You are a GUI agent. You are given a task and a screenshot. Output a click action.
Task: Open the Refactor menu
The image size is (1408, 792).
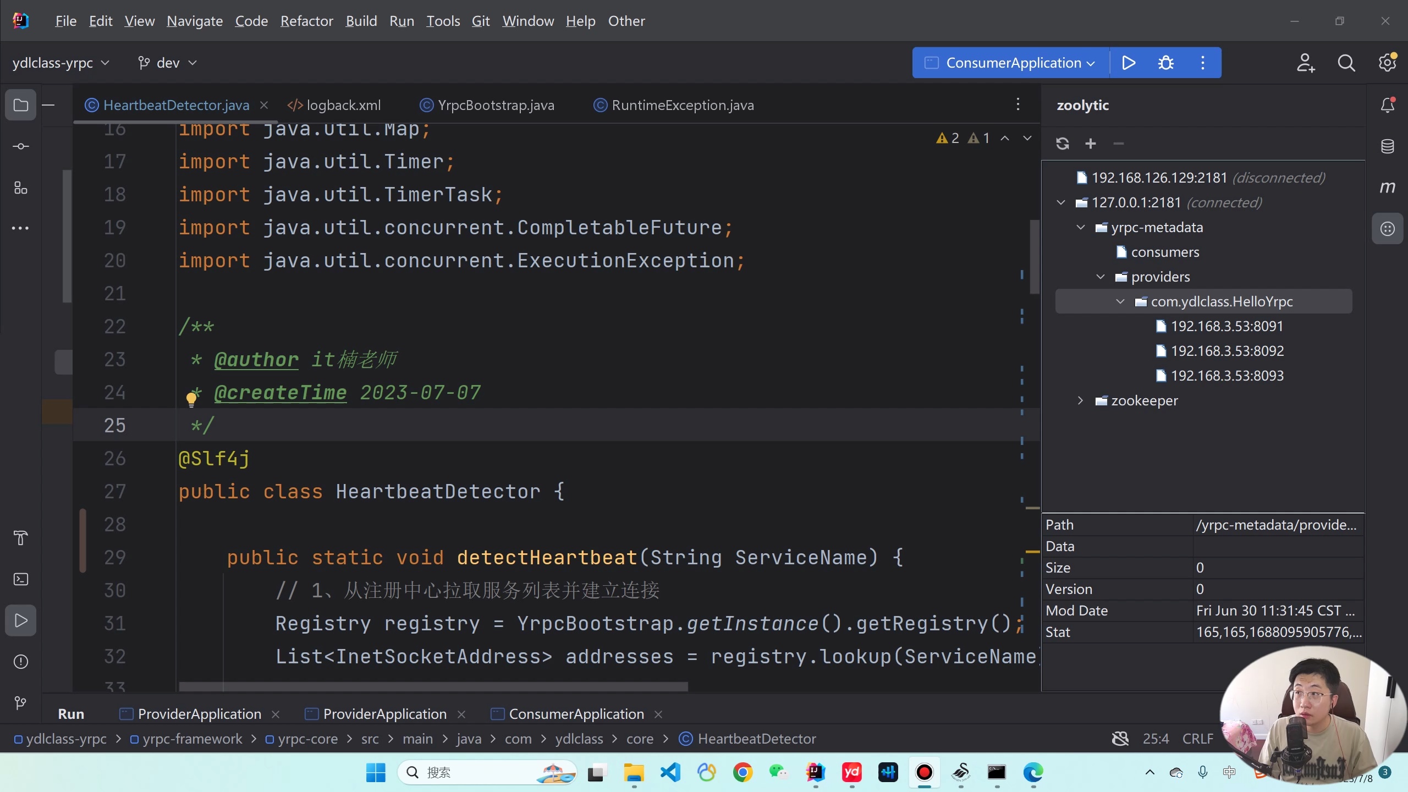[306, 21]
